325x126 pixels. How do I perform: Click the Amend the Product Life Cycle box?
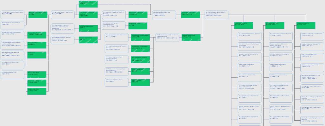pos(117,71)
